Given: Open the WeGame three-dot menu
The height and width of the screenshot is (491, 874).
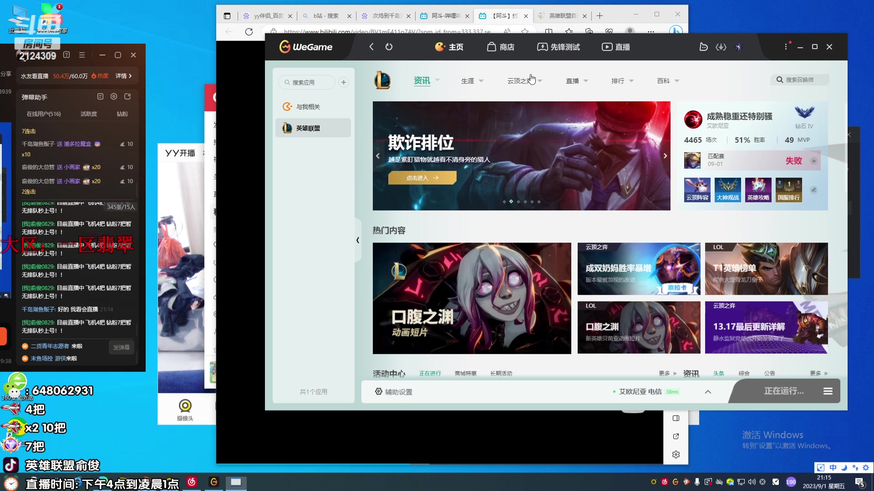Looking at the screenshot, I should coord(786,47).
